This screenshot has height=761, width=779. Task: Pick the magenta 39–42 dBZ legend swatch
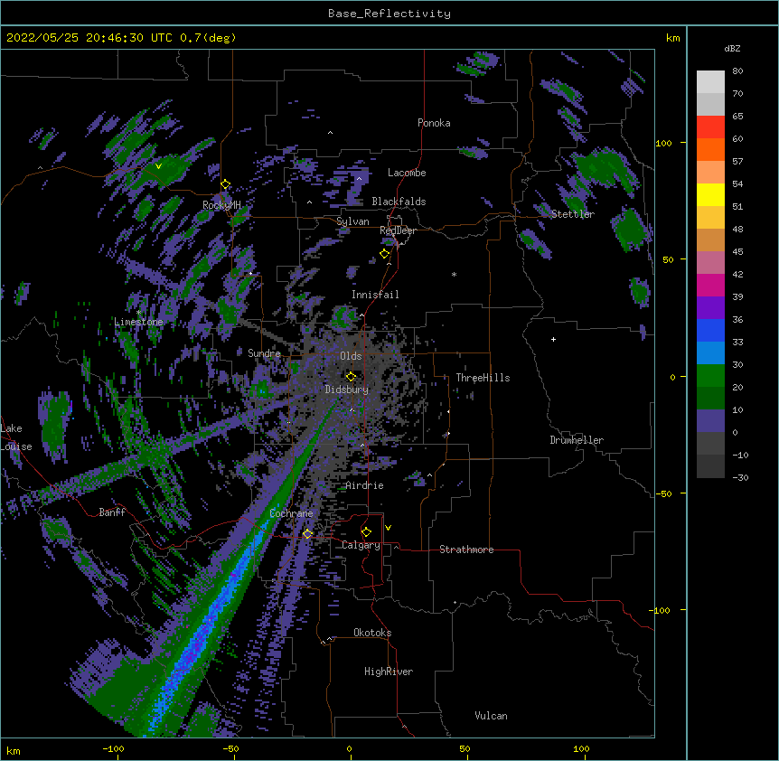click(710, 285)
